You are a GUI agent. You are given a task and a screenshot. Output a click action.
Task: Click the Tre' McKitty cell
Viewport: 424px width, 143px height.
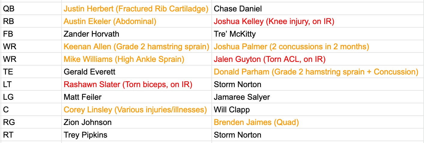click(235, 34)
